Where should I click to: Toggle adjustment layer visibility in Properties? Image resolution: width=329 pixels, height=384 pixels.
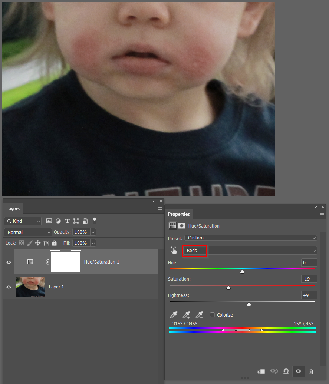tap(298, 371)
